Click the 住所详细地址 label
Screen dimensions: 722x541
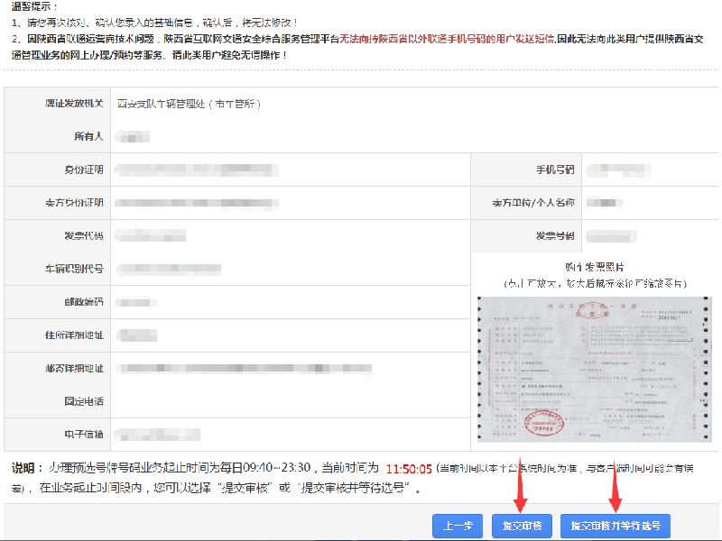tap(74, 335)
